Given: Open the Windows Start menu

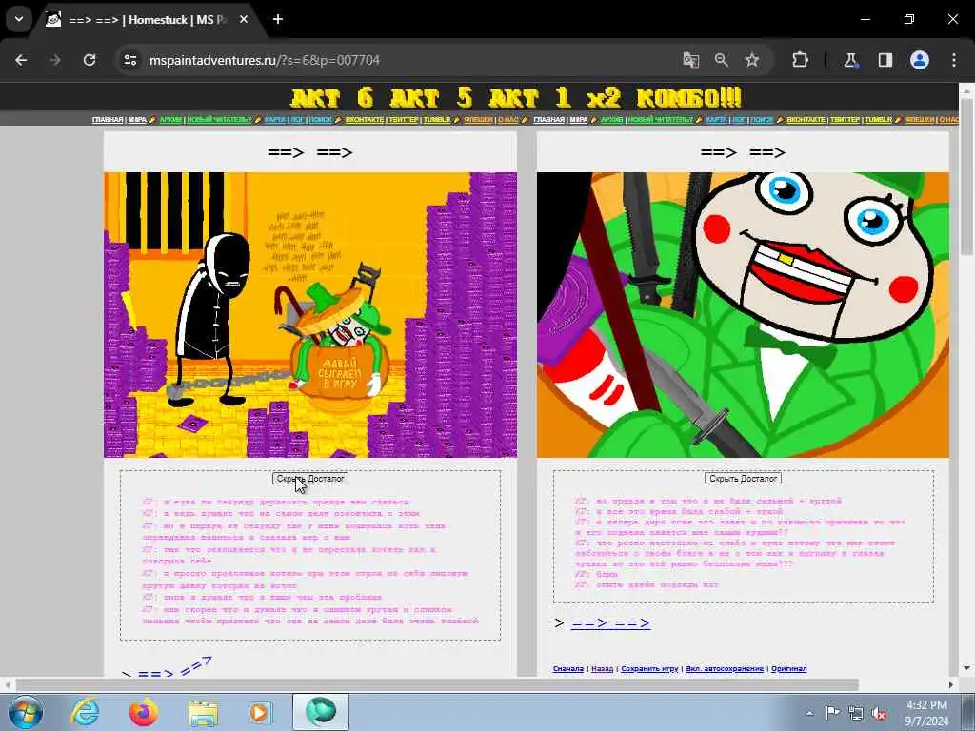Looking at the screenshot, I should click(24, 712).
